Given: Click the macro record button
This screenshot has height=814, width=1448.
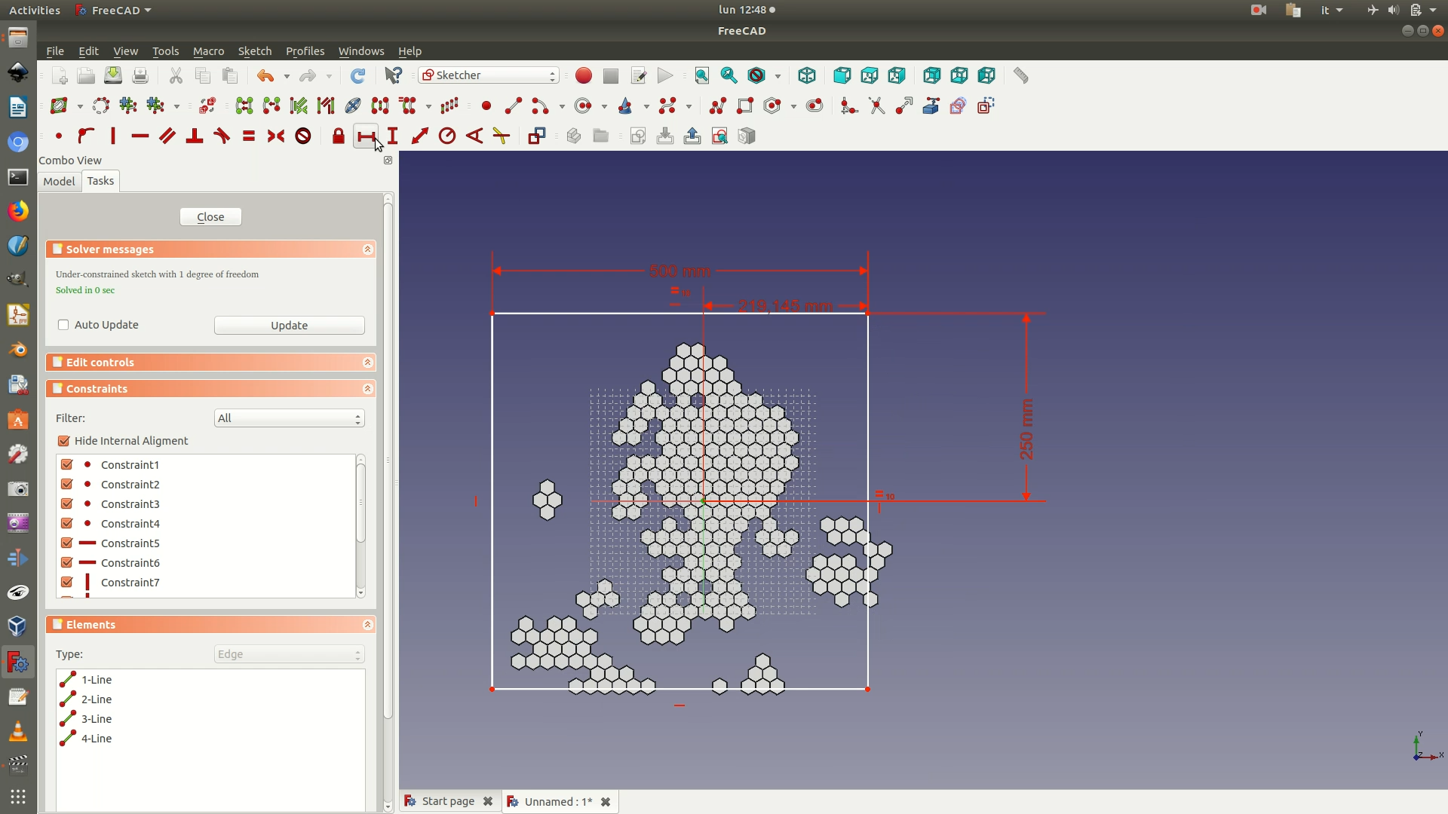Looking at the screenshot, I should [x=584, y=76].
